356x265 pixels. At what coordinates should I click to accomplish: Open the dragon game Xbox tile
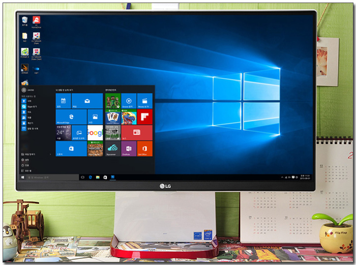tap(129, 116)
